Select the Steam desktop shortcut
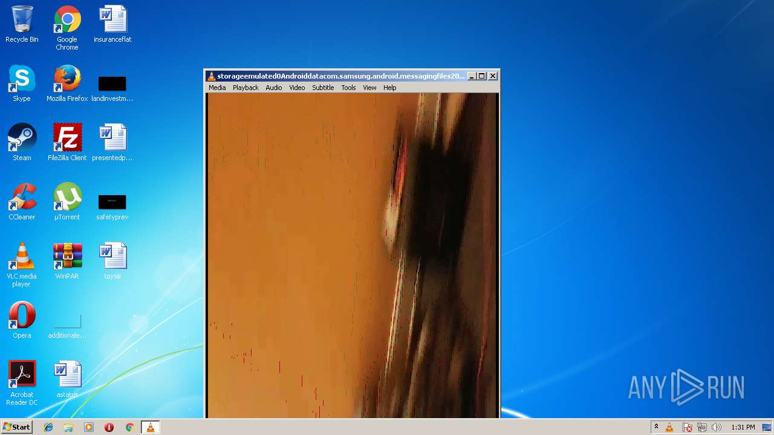 (x=22, y=143)
